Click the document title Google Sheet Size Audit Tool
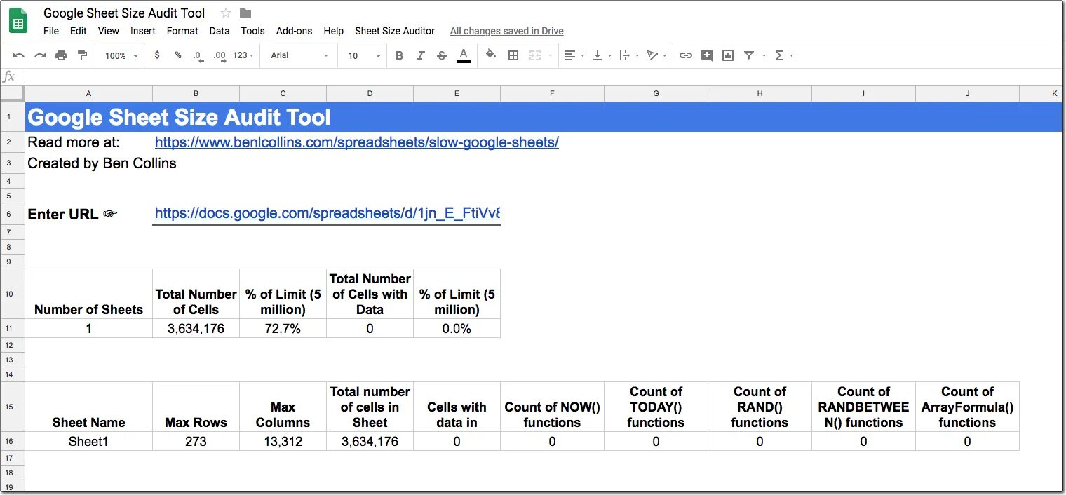The height and width of the screenshot is (495, 1066). click(124, 13)
